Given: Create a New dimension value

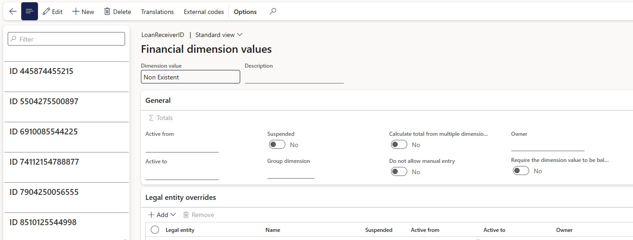Looking at the screenshot, I should [83, 12].
